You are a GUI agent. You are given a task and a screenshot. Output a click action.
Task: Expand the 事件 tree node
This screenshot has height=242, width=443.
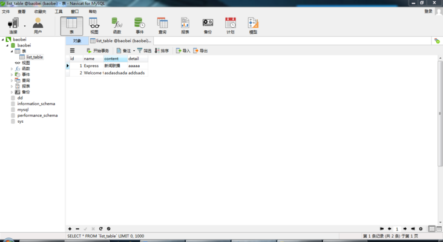[12, 74]
